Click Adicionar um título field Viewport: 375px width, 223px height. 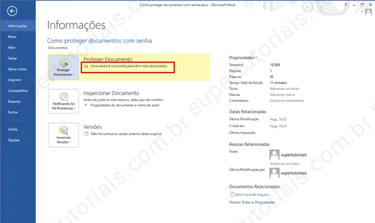[284, 89]
